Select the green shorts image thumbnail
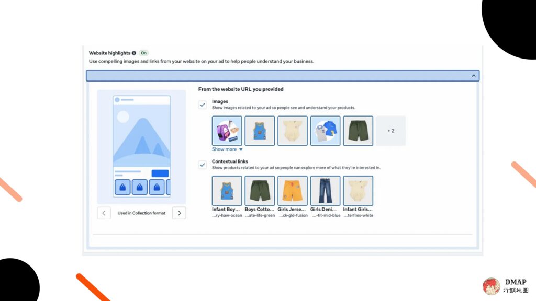The height and width of the screenshot is (301, 536). click(358, 131)
